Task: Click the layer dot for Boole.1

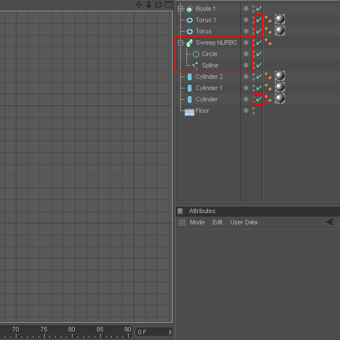Action: point(246,8)
